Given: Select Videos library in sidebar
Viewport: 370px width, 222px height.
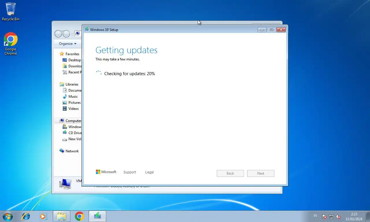Looking at the screenshot, I should click(x=73, y=109).
